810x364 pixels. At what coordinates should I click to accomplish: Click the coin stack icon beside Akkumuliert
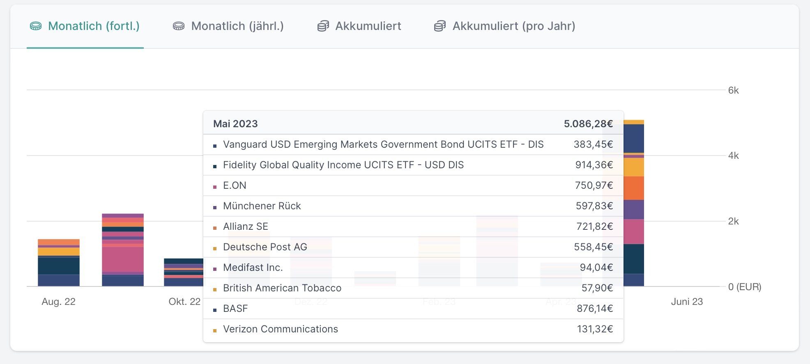pos(323,26)
